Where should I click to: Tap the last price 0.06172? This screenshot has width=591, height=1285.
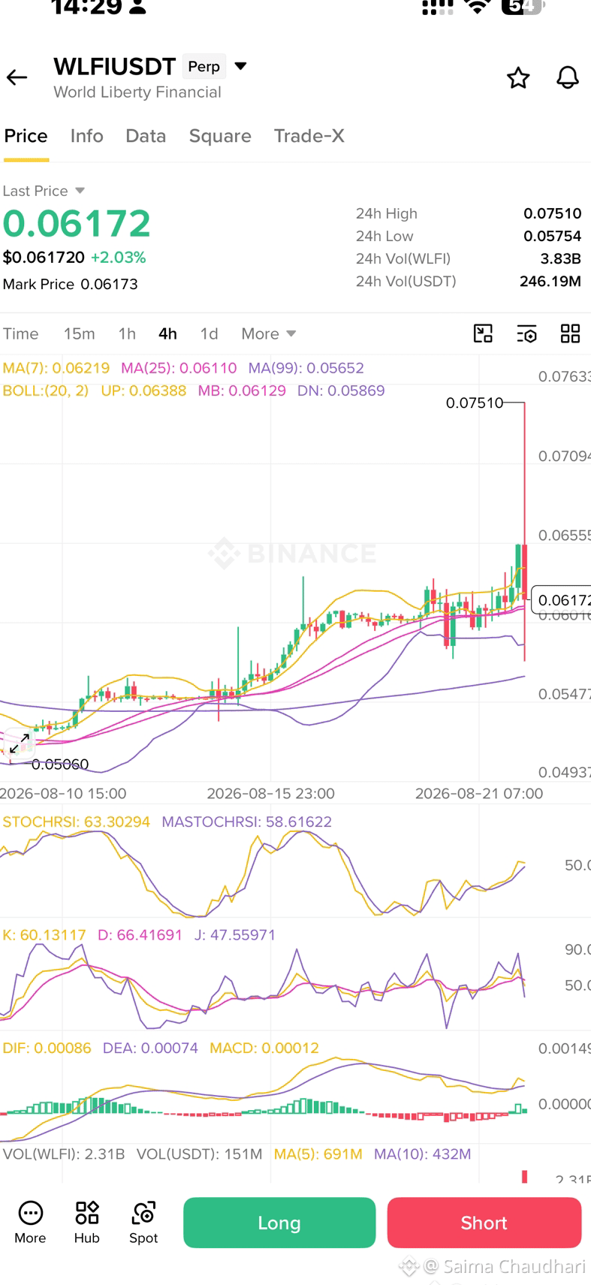[x=77, y=224]
